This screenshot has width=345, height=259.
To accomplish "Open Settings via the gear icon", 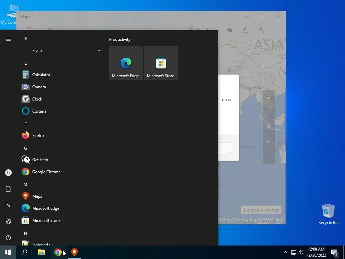I will pyautogui.click(x=8, y=221).
